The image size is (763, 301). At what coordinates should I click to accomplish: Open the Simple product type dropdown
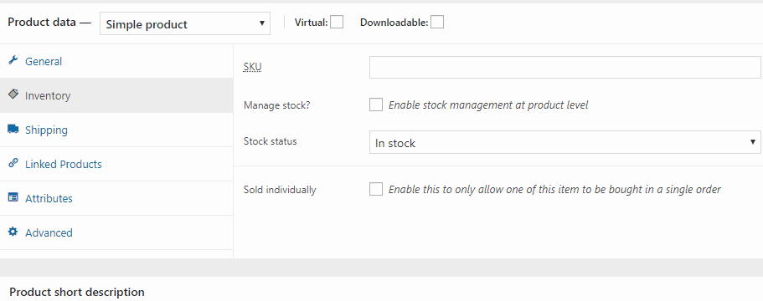coord(185,23)
